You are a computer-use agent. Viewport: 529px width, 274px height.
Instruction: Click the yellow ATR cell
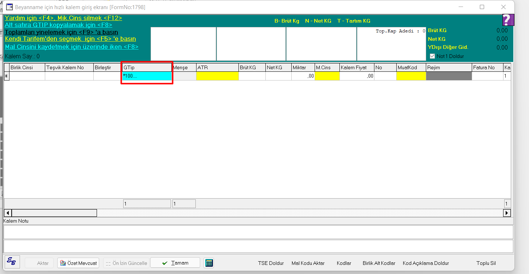[x=217, y=76]
